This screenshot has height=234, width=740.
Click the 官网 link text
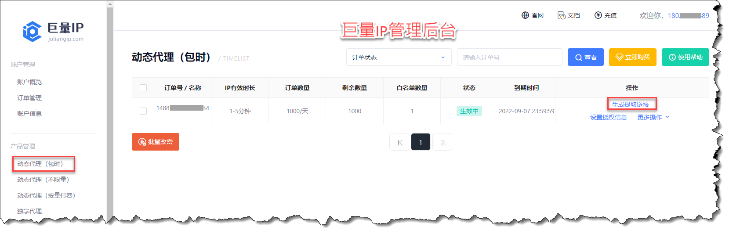tap(537, 15)
